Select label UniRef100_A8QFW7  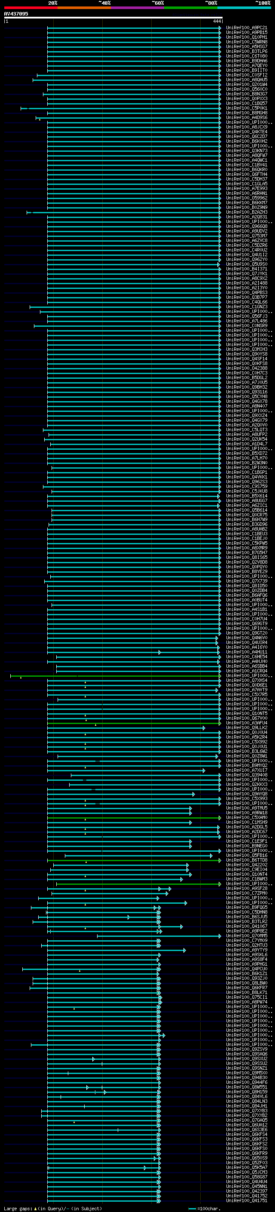(x=247, y=155)
